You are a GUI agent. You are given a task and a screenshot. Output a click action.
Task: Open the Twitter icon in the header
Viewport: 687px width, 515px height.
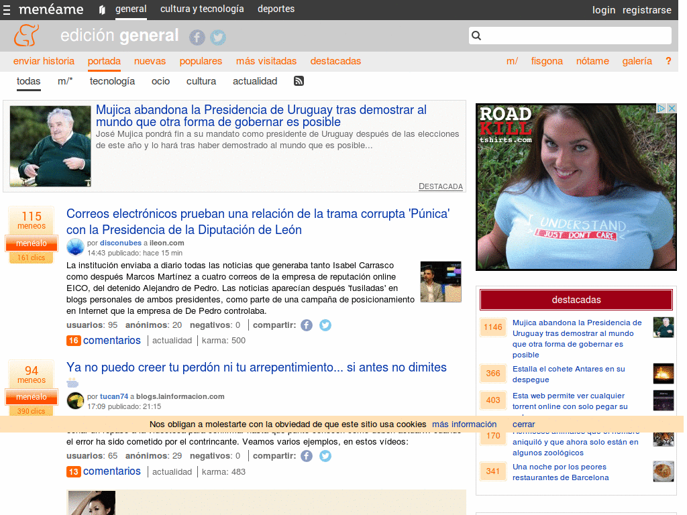click(217, 38)
